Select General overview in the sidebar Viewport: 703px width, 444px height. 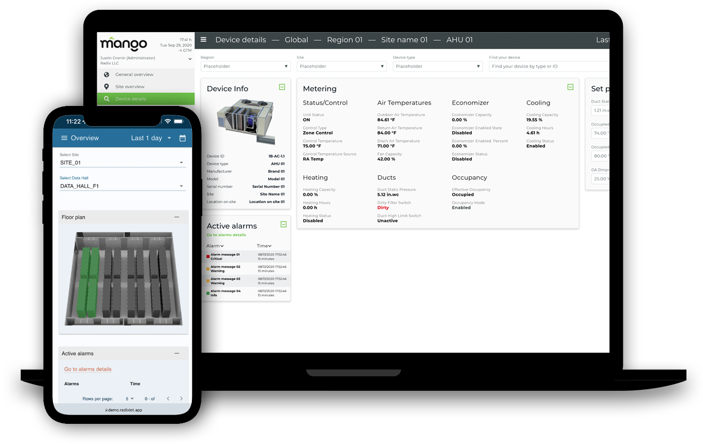coord(134,74)
